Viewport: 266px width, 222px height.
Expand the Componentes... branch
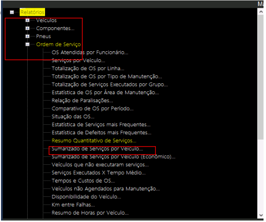27,28
